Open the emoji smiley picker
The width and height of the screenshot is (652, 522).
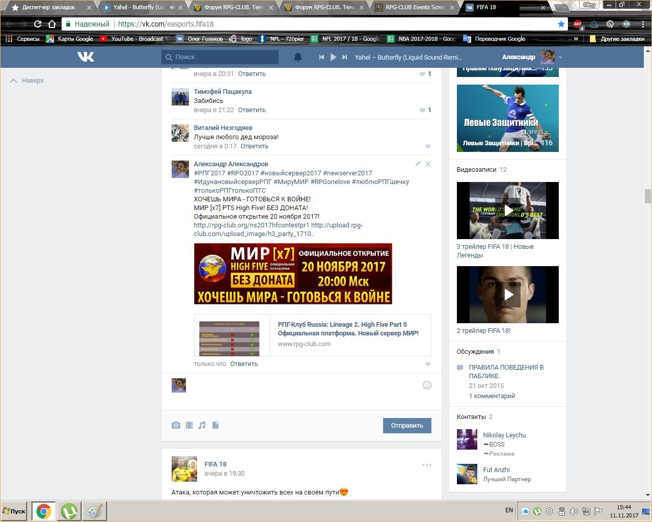[427, 385]
